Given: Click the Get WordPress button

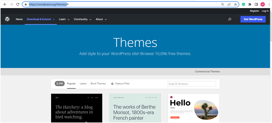Looking at the screenshot, I should click(253, 19).
